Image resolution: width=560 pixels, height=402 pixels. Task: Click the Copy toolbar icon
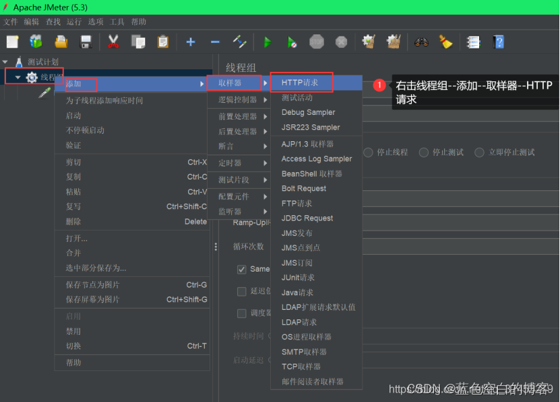[138, 42]
